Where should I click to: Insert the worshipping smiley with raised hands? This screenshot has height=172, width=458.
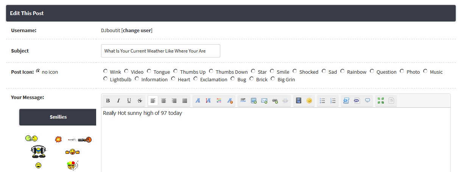click(72, 152)
